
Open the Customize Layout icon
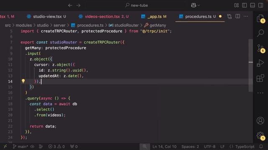(237, 5)
